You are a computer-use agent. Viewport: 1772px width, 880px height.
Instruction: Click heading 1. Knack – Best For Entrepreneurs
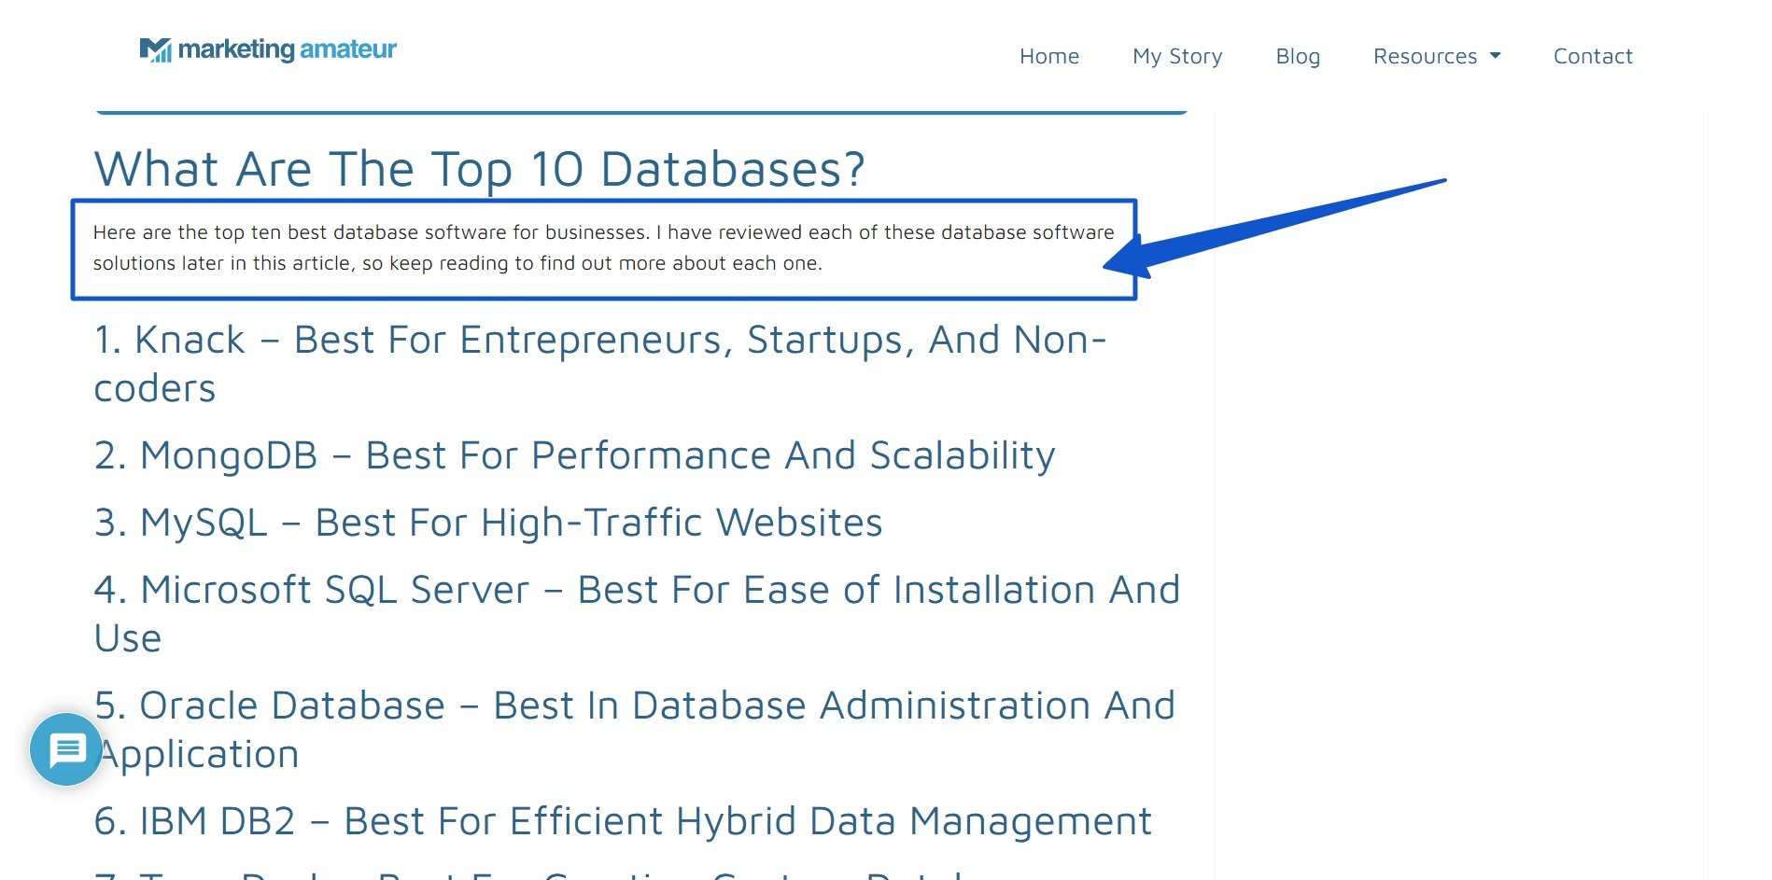tap(600, 364)
